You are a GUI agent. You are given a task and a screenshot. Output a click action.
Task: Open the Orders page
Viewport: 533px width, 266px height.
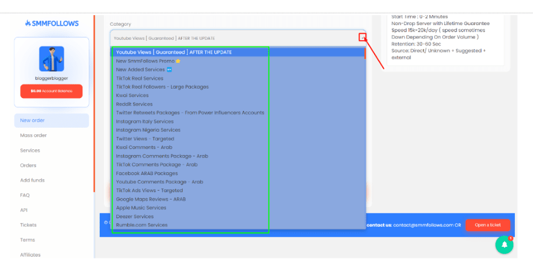[x=28, y=166]
